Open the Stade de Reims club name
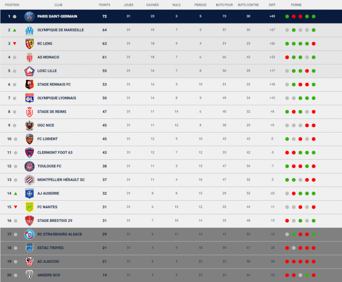This screenshot has height=282, width=342. [52, 112]
